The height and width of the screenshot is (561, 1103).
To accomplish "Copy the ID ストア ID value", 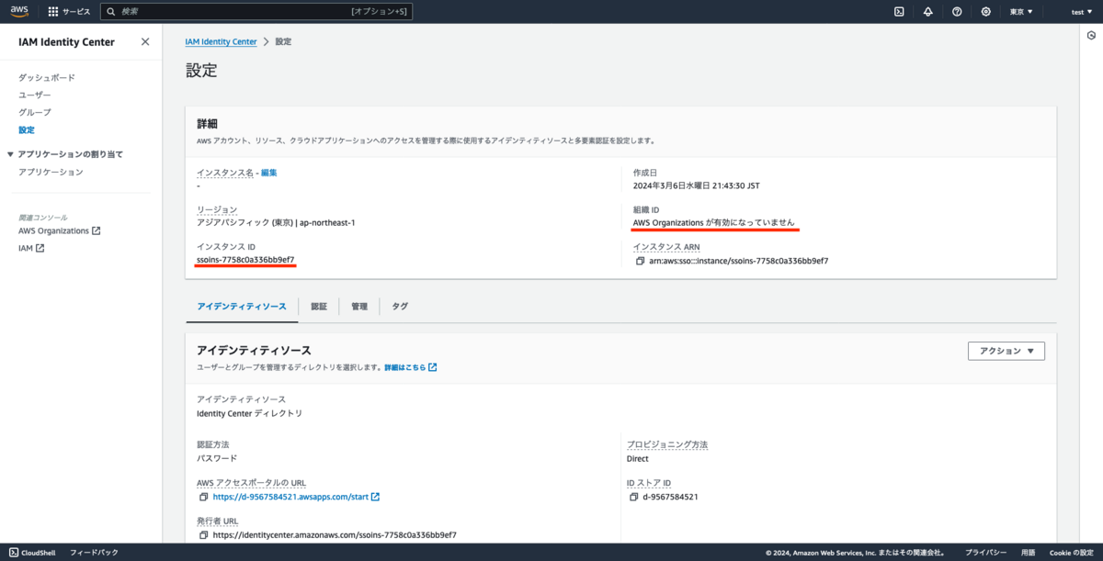I will pos(634,497).
